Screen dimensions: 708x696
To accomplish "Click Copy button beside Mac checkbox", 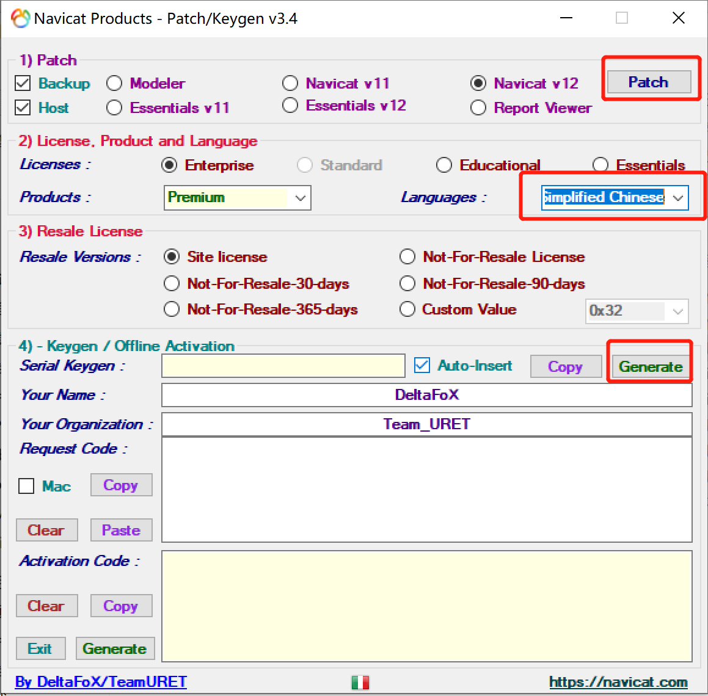I will [x=121, y=485].
